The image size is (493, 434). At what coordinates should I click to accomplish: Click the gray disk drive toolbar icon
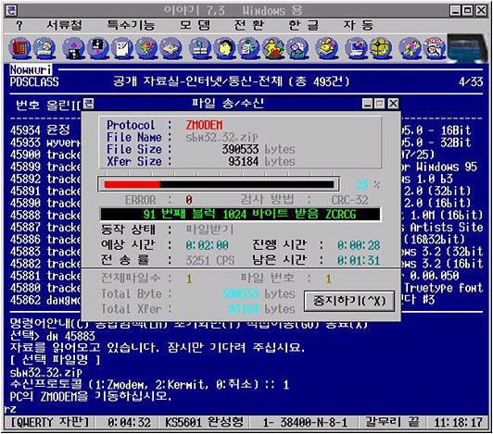[x=171, y=48]
